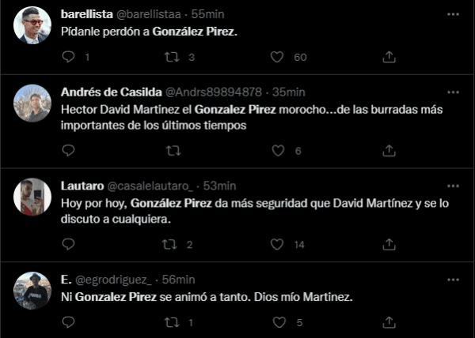Screen dimensions: 475x338
Task: Open more options on Lautaro's tweet
Action: [x=451, y=185]
